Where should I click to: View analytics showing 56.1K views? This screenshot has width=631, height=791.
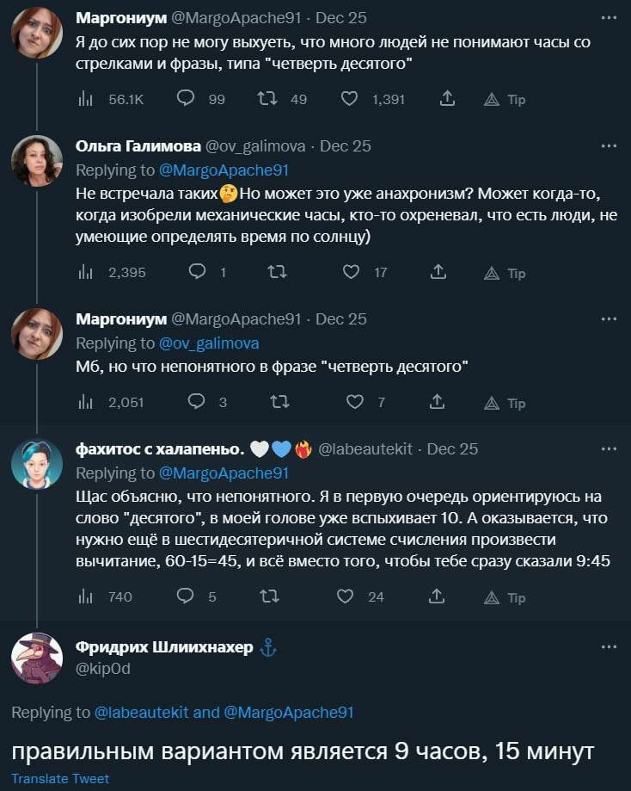point(86,99)
